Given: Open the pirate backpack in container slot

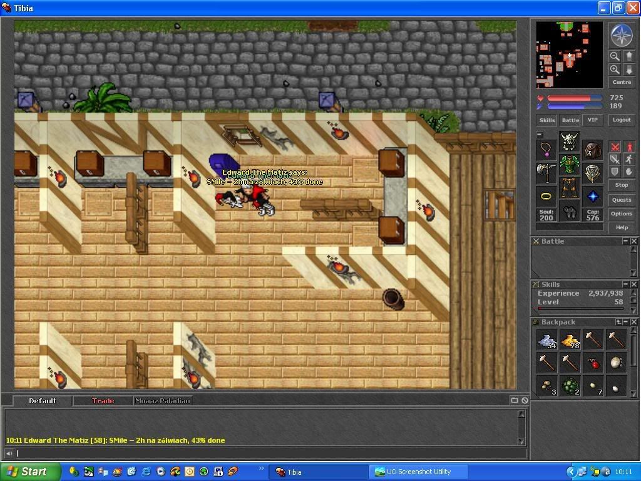Looking at the screenshot, I should point(592,150).
